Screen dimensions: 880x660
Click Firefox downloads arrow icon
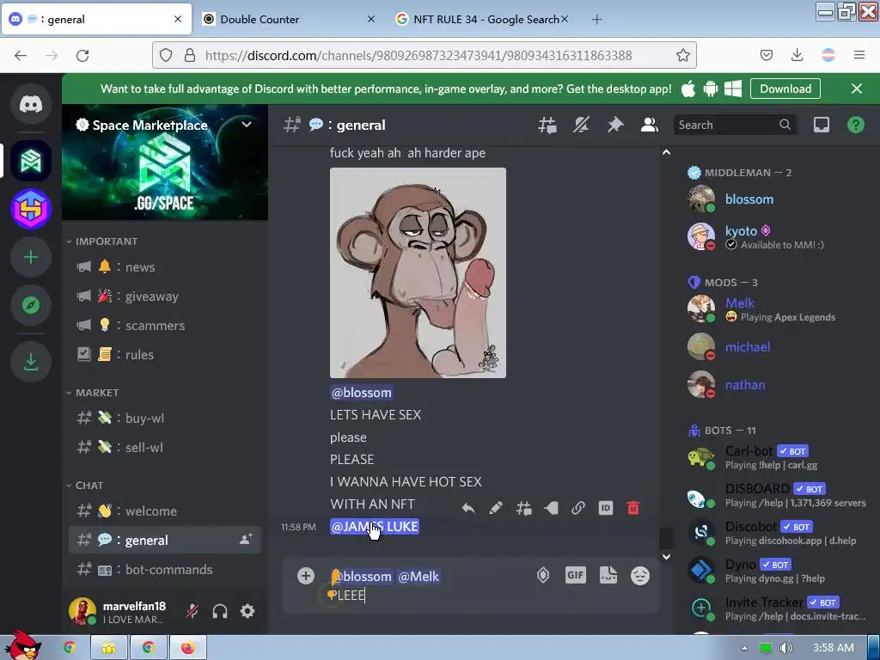pos(797,55)
